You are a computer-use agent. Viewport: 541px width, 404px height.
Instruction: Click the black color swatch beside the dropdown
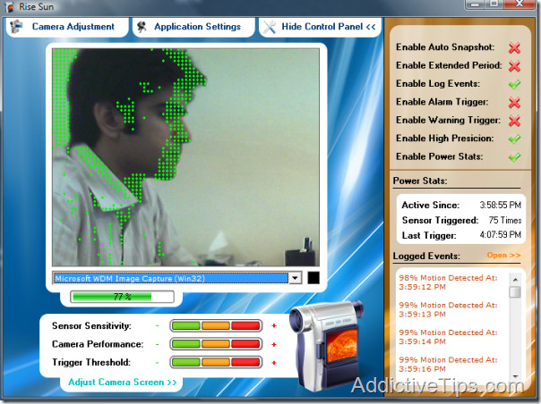[313, 278]
